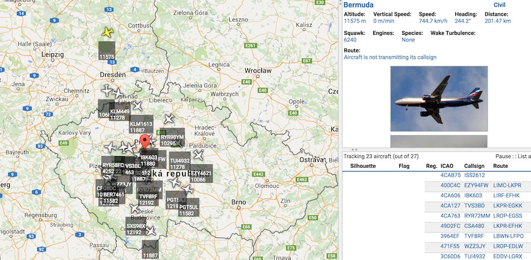Click the heading value 244.2°

462,21
